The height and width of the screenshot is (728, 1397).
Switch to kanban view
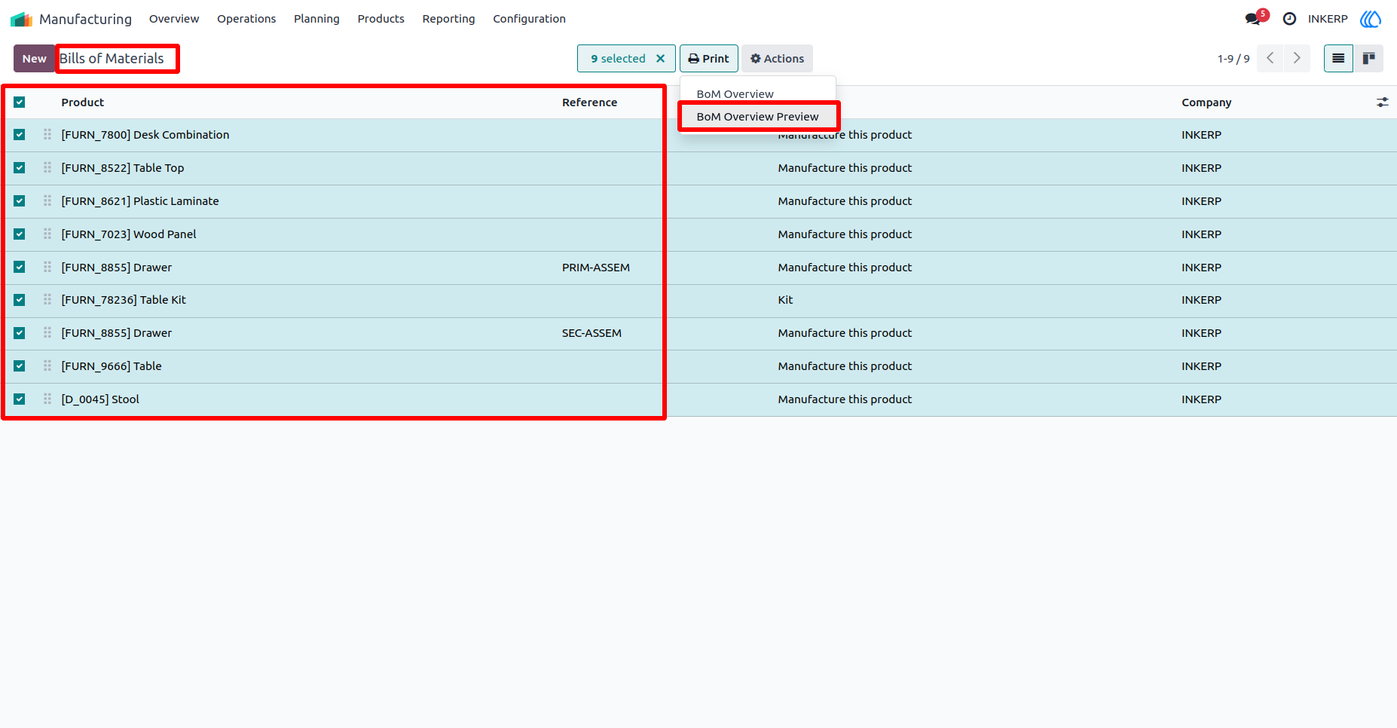[1368, 58]
